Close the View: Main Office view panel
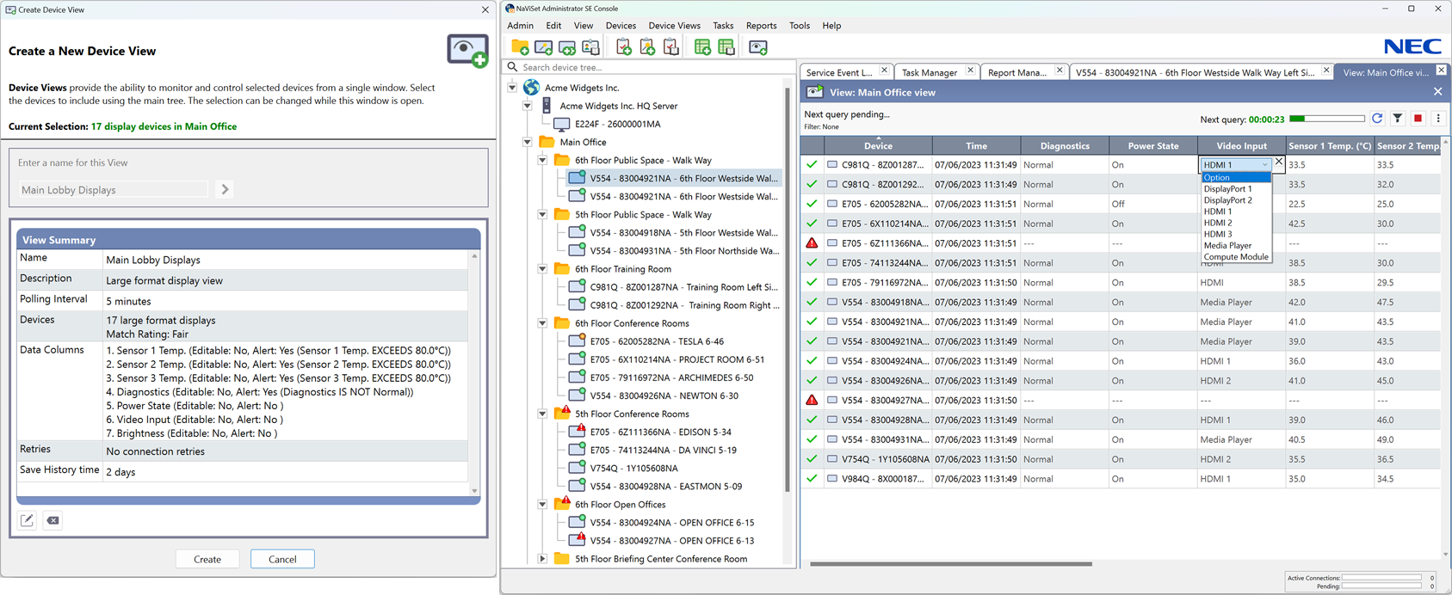 (x=1437, y=92)
